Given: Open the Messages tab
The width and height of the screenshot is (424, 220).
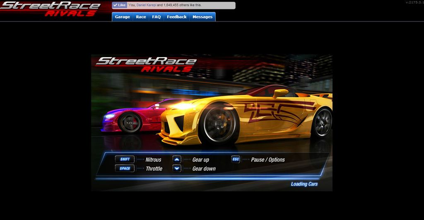Looking at the screenshot, I should [x=202, y=17].
